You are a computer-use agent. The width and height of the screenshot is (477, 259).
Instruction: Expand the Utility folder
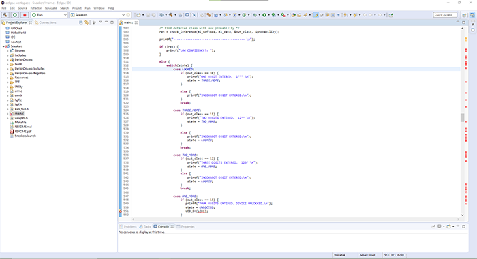(7, 87)
